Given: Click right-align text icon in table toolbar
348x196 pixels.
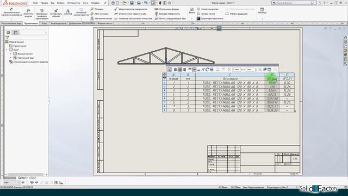Looking at the screenshot, I should coord(184,70).
